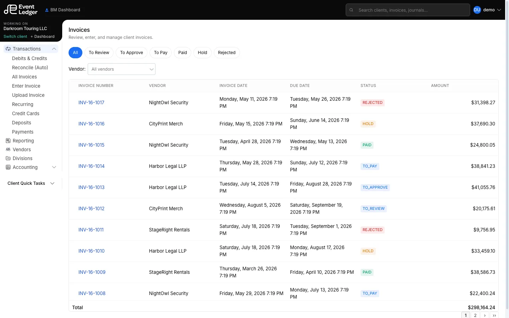Click the Status column header
This screenshot has width=509, height=318.
(x=368, y=86)
